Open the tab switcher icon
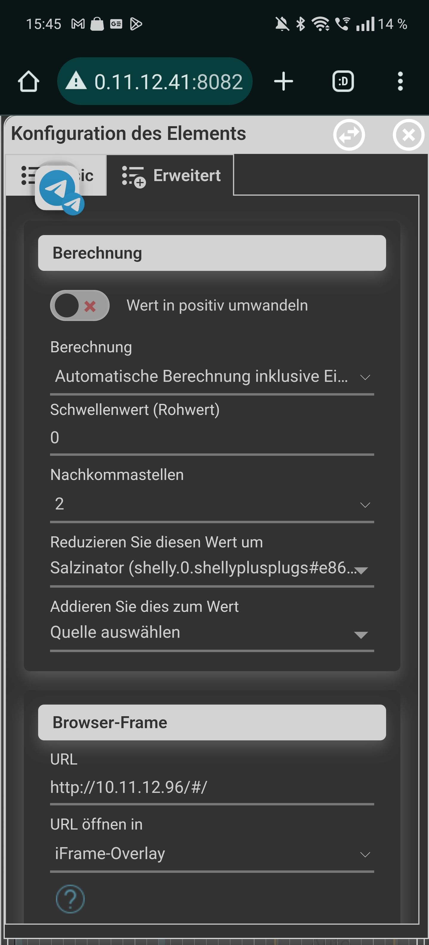 click(343, 81)
